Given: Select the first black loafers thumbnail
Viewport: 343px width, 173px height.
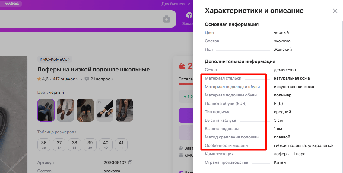Looking at the screenshot, I should pyautogui.click(x=46, y=110).
